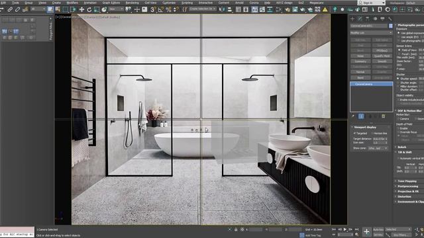Click the yellow warning triangle icon

click(x=325, y=10)
